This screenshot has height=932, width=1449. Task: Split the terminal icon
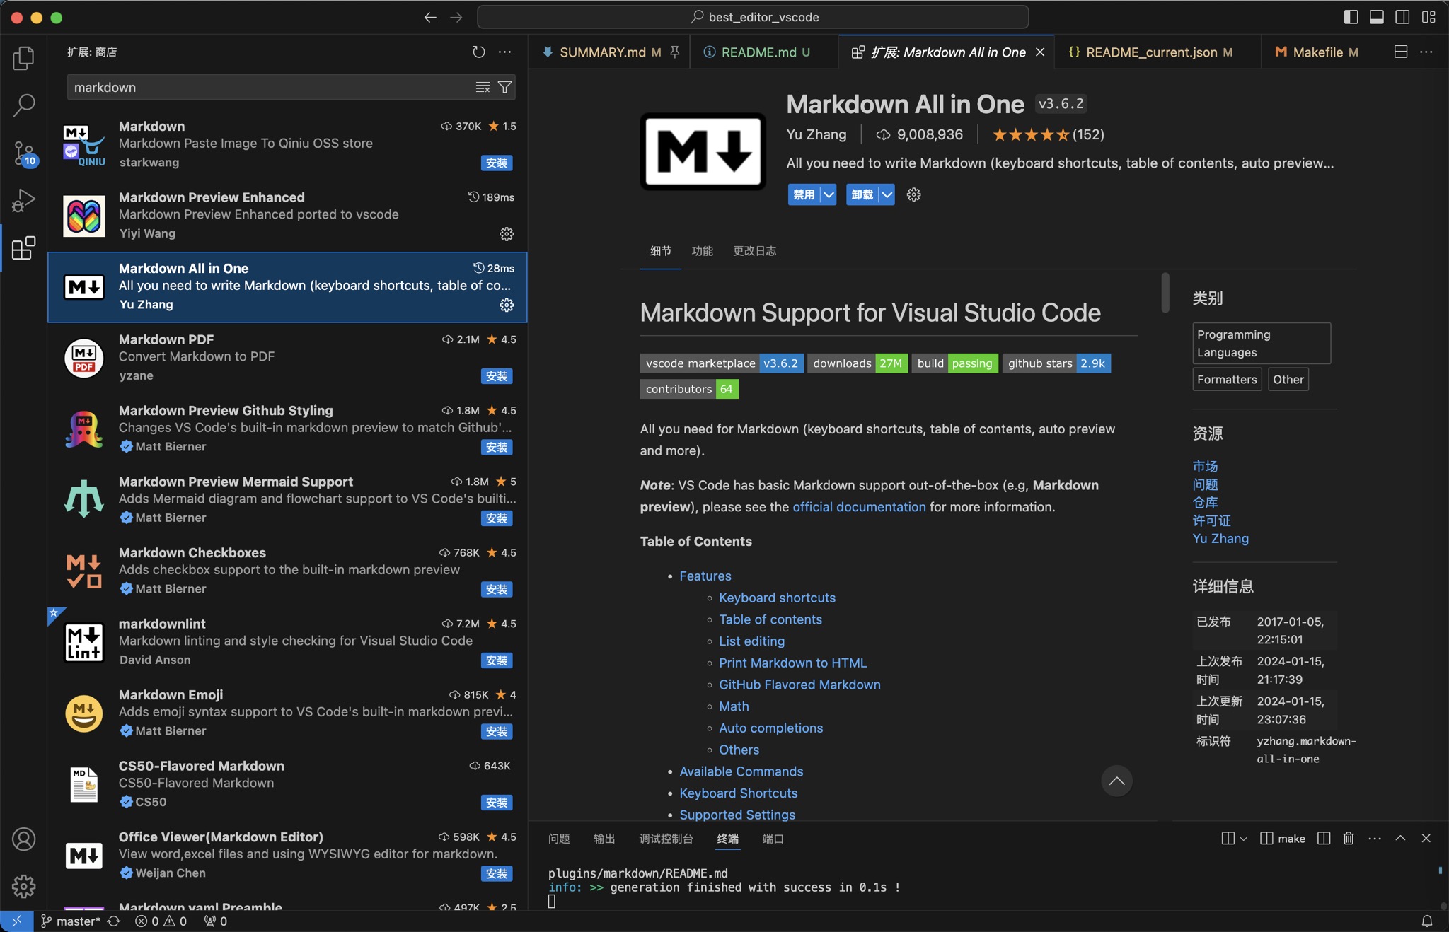tap(1324, 838)
